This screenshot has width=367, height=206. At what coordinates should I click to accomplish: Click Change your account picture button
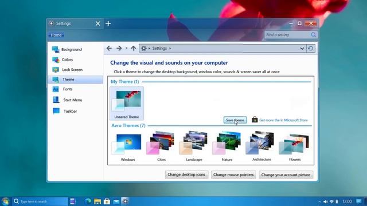pos(286,175)
